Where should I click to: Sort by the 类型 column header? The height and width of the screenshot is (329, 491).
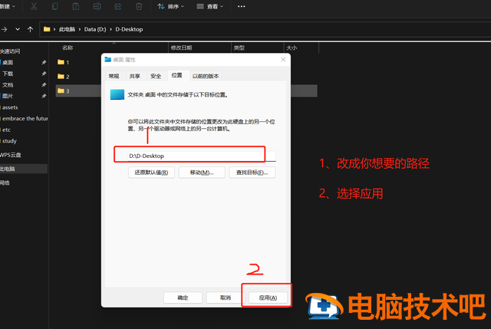239,48
